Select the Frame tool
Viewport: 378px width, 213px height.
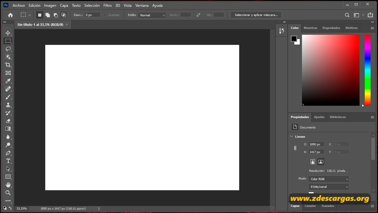click(8, 73)
